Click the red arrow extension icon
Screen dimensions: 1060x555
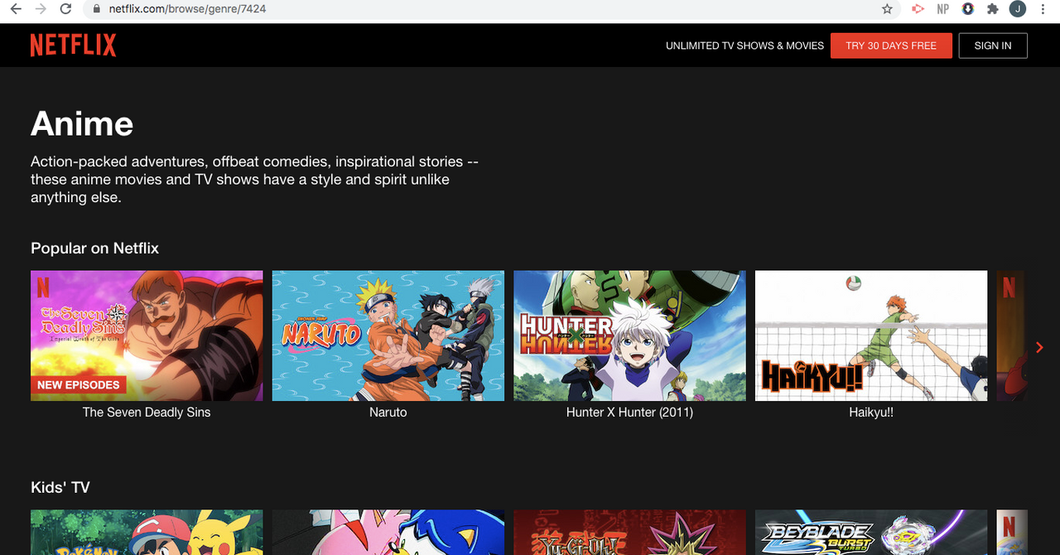[918, 9]
